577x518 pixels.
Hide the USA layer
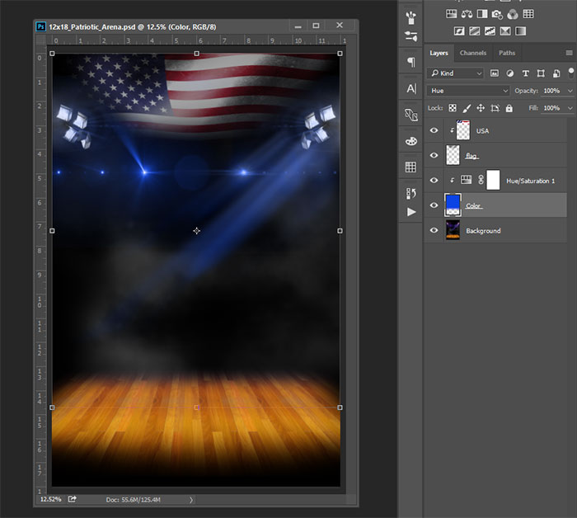pos(434,130)
